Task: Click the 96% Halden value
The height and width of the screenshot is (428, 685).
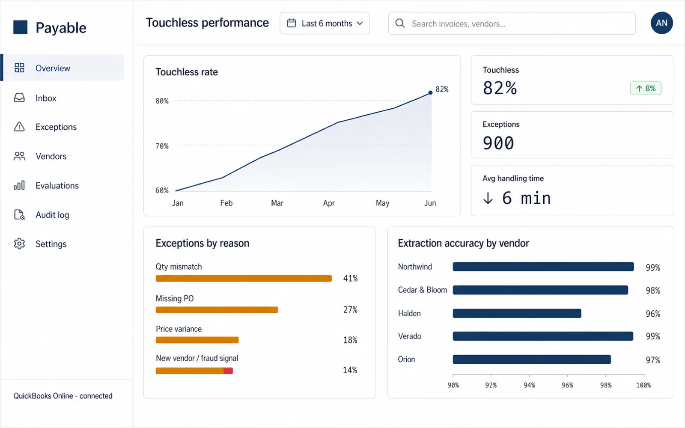Action: (x=653, y=314)
